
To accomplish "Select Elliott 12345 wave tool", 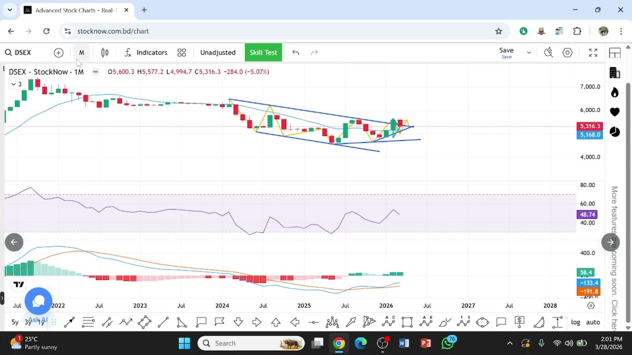I will point(463,322).
